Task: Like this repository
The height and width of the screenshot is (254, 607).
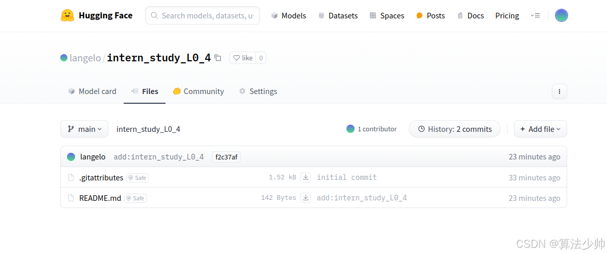Action: pos(243,58)
